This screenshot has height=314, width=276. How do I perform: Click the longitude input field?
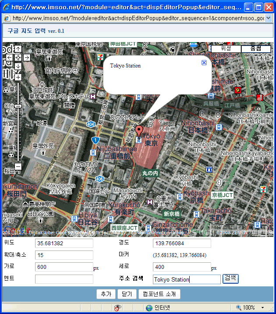pos(182,243)
